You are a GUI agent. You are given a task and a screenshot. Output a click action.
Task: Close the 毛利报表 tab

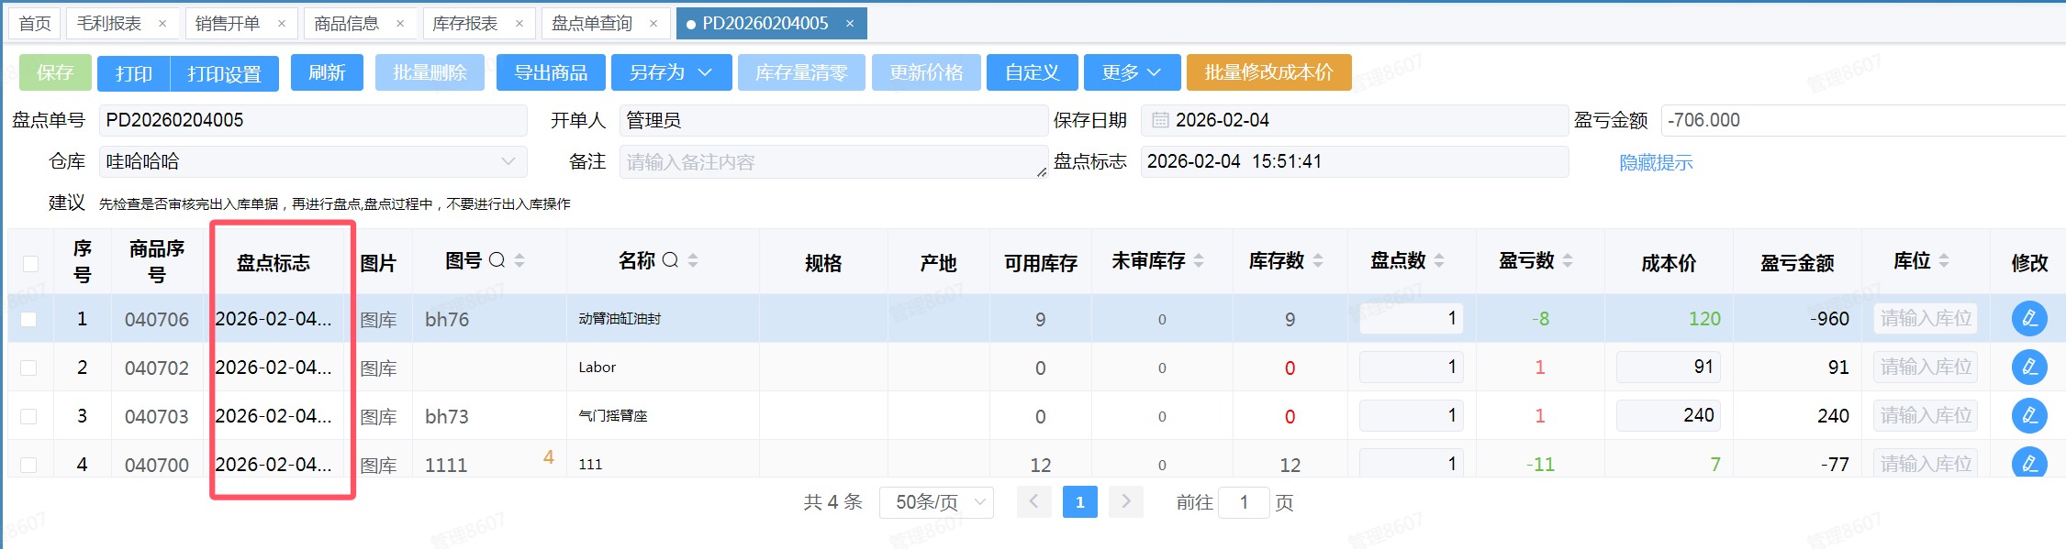pos(162,24)
